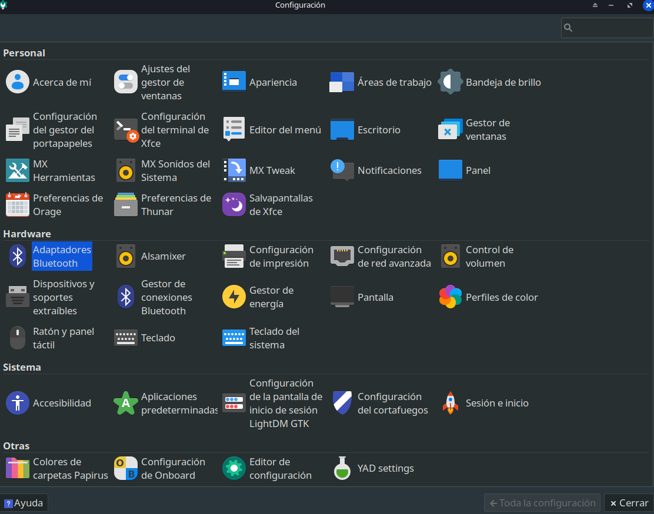Open Teclado del sistema icon
This screenshot has height=514, width=654.
click(234, 338)
